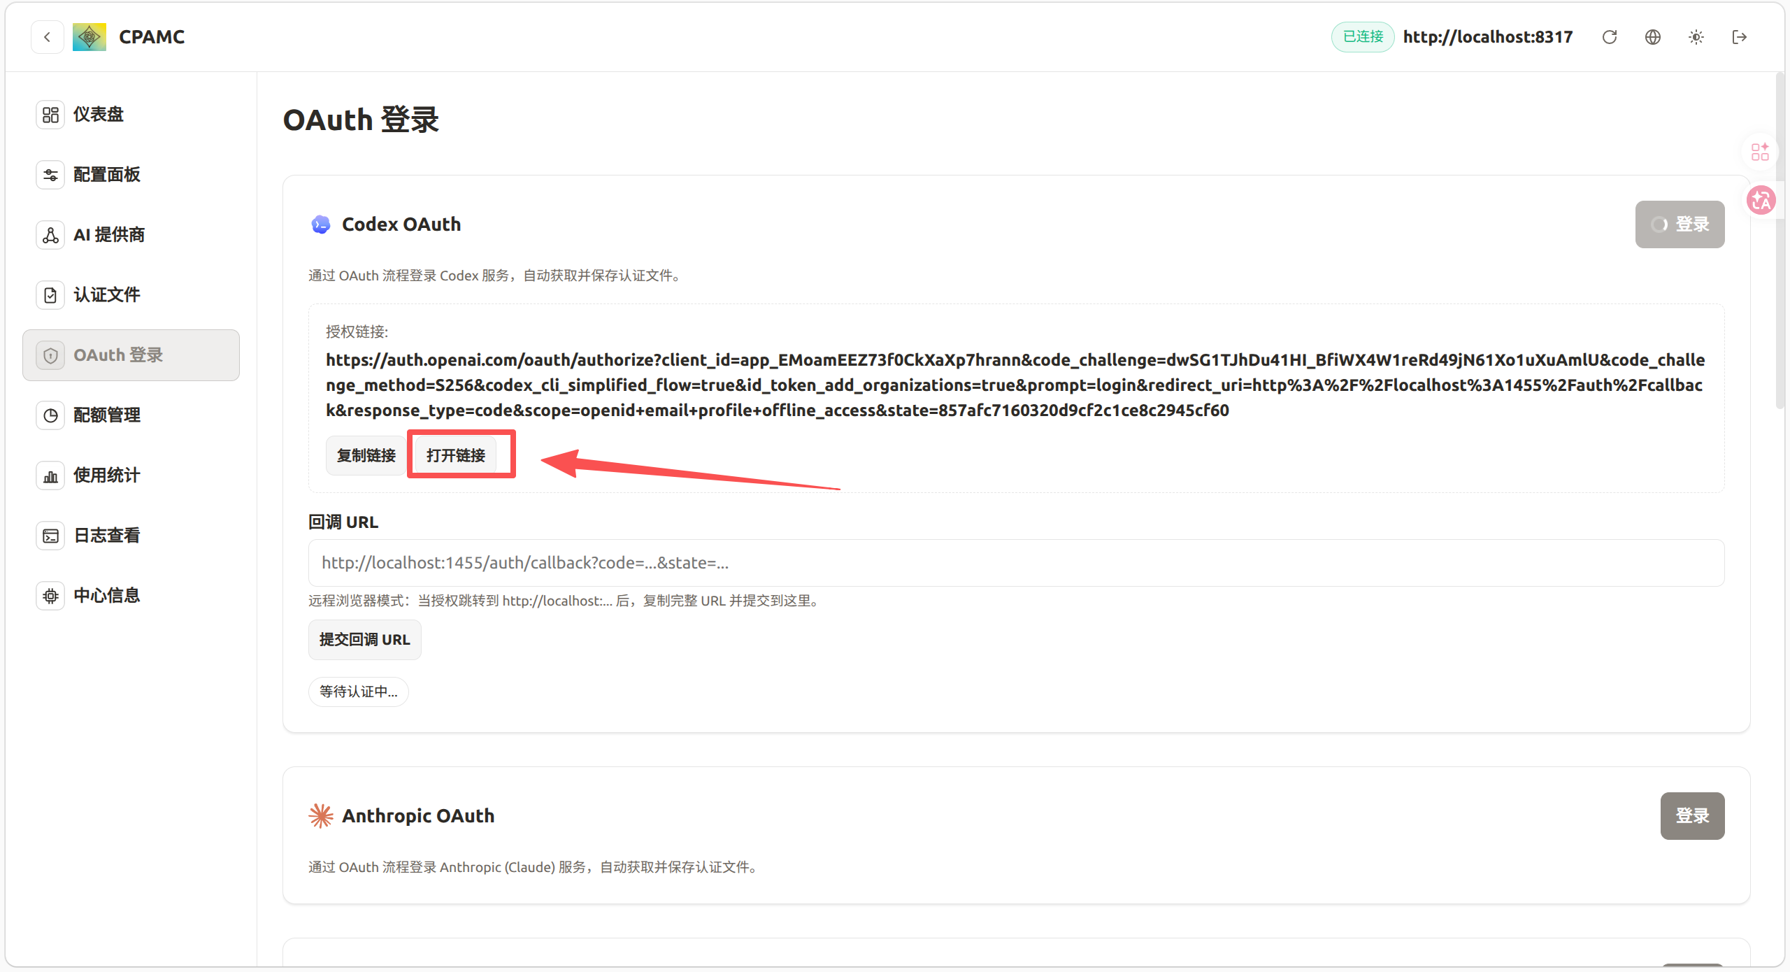Screen dimensions: 1790x972
Task: Open the 日志查看 log viewer icon
Action: click(50, 535)
